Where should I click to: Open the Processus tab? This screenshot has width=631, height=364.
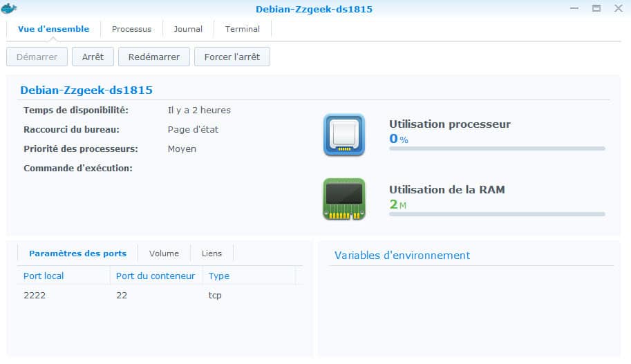coord(131,29)
